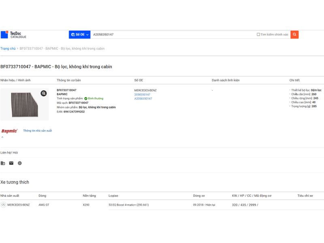The height and width of the screenshot is (243, 324).
Task: Click the company building contact icon
Action: coord(3,163)
